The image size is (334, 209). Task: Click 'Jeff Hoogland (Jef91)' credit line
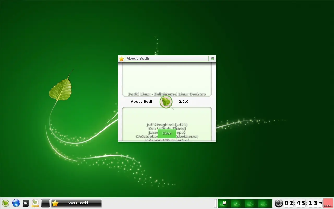coord(167,125)
